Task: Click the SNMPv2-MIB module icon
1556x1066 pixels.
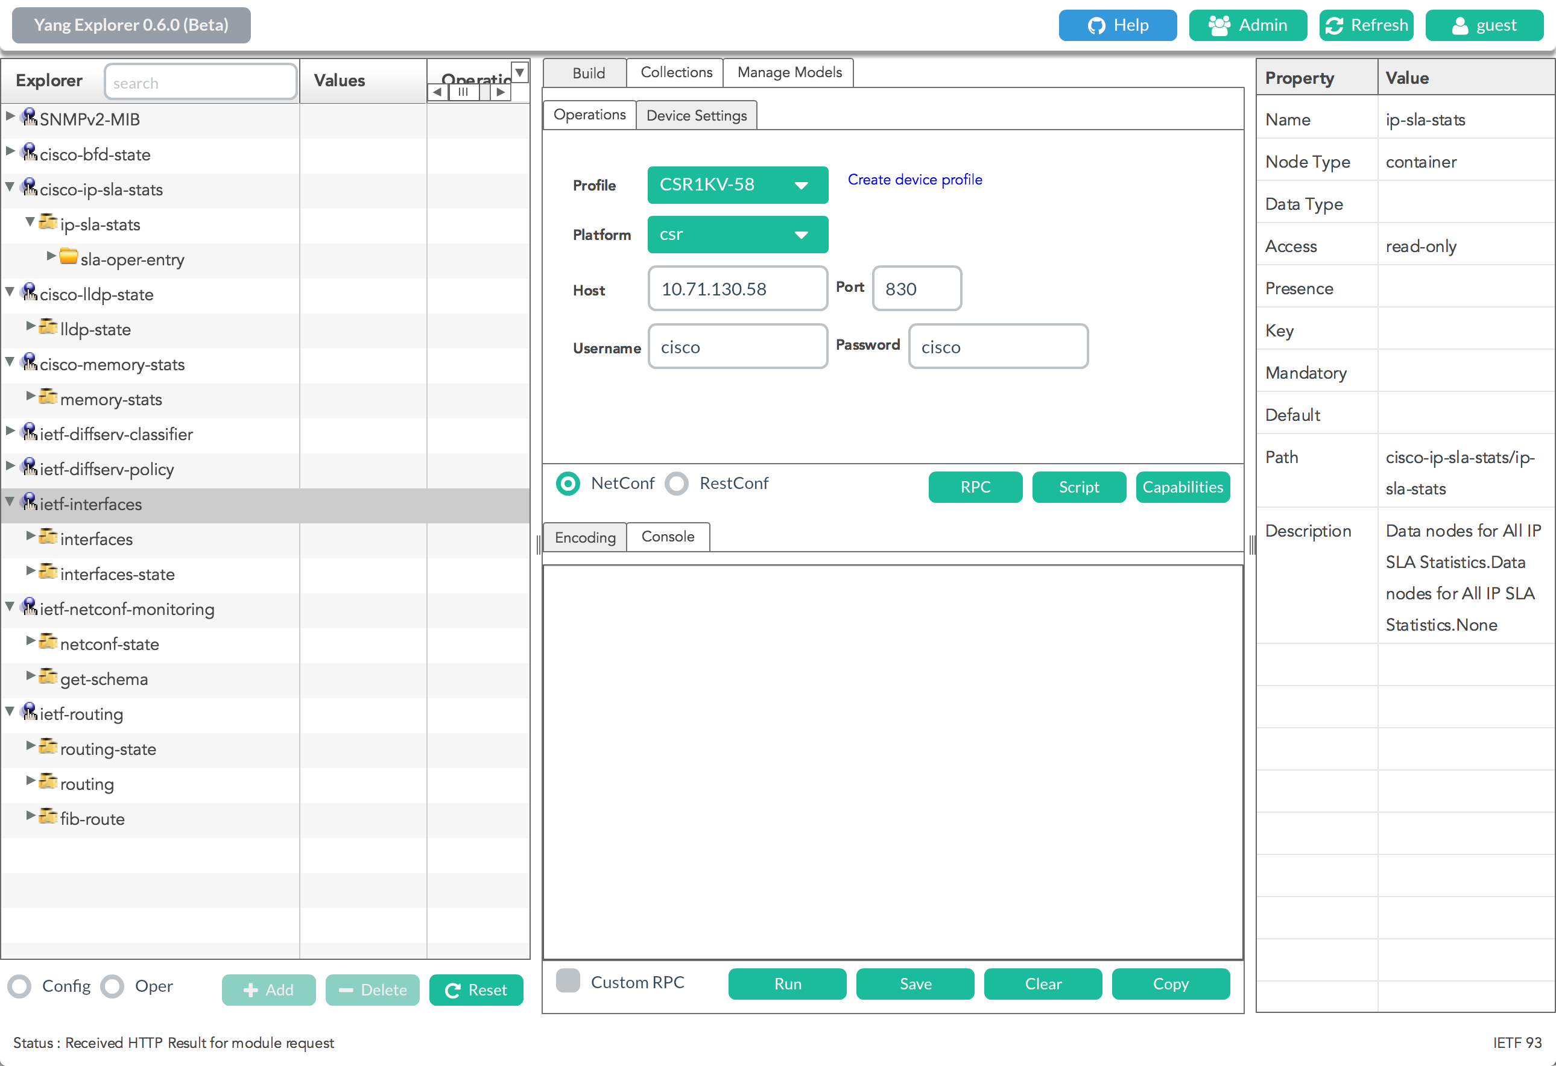Action: tap(29, 118)
